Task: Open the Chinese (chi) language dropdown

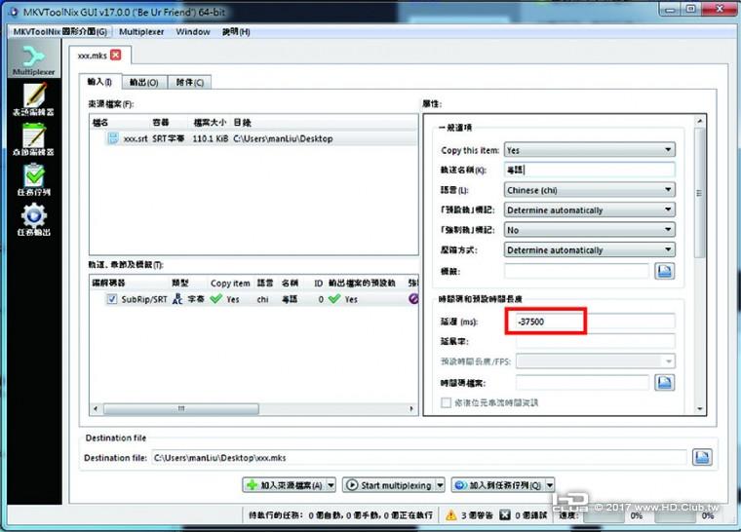Action: click(x=589, y=190)
